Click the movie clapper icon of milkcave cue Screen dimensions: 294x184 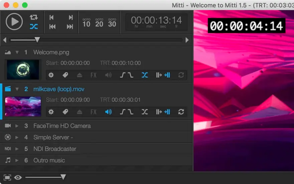tap(8, 89)
